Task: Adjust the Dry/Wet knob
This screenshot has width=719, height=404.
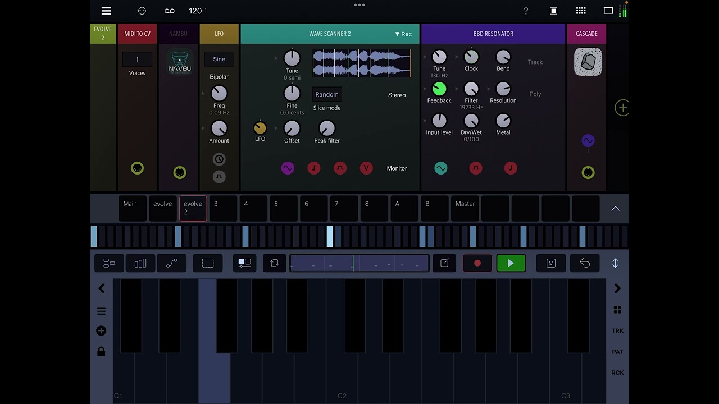Action: pos(471,121)
